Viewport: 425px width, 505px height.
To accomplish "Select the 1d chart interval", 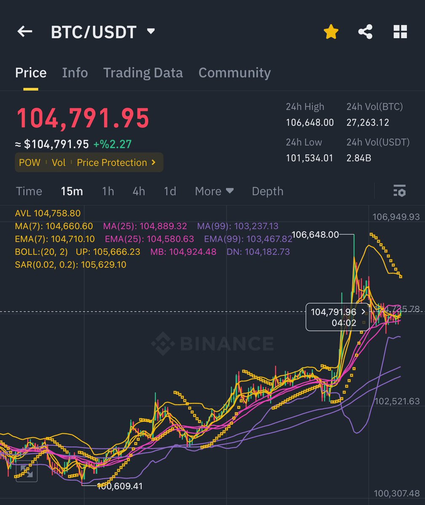I will (x=170, y=191).
